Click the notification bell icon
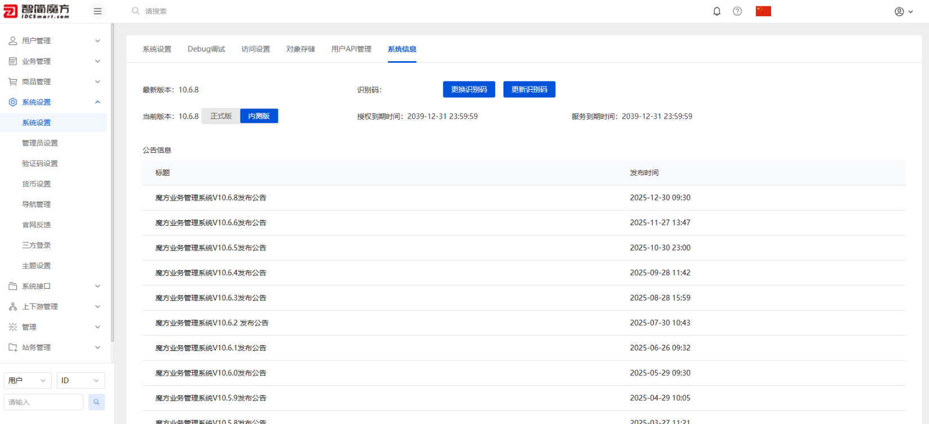The height and width of the screenshot is (424, 929). (x=717, y=11)
